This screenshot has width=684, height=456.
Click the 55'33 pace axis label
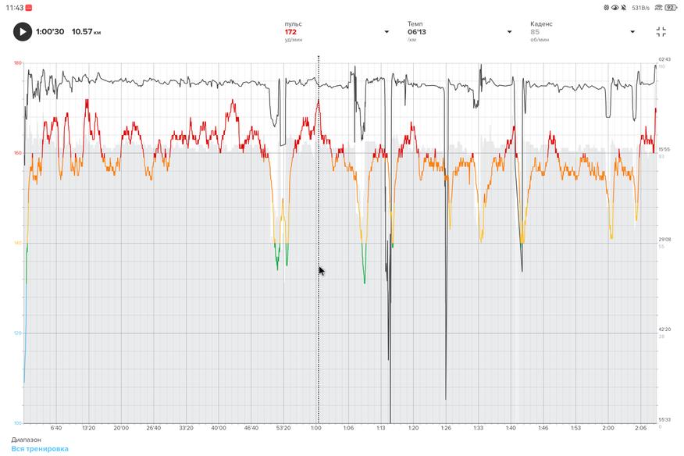coord(664,420)
